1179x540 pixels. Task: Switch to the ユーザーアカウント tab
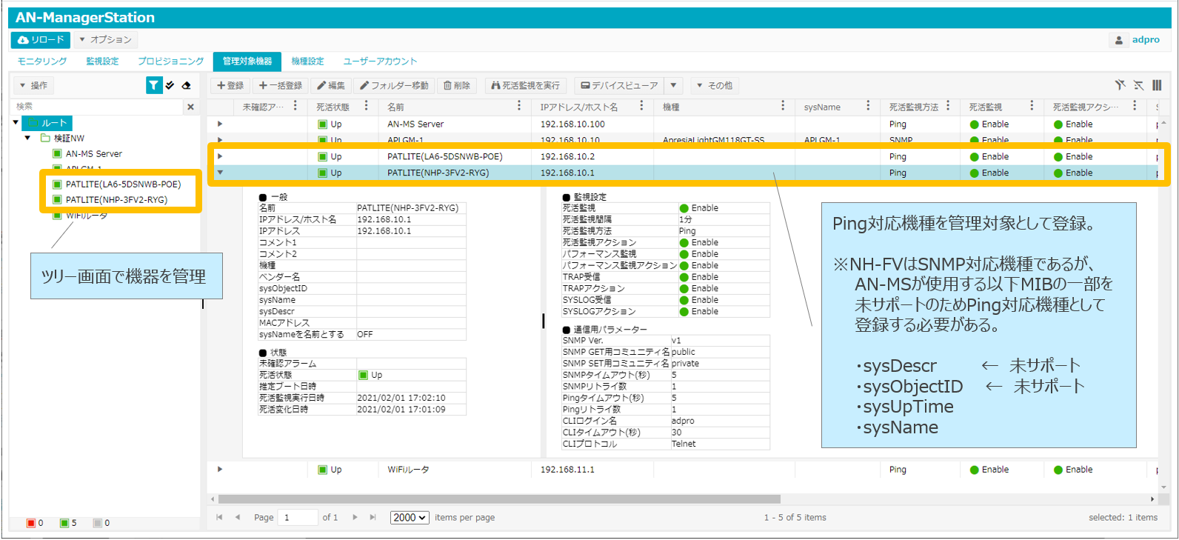tap(380, 61)
